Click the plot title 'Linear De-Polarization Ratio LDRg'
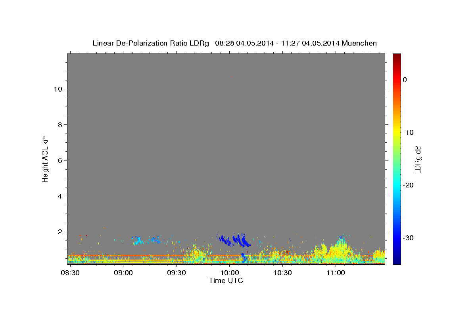The image size is (476, 317). (x=151, y=43)
